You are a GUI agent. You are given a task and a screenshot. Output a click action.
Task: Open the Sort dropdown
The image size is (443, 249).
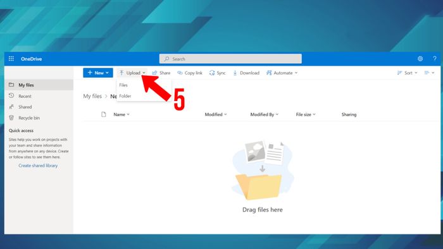pyautogui.click(x=407, y=73)
